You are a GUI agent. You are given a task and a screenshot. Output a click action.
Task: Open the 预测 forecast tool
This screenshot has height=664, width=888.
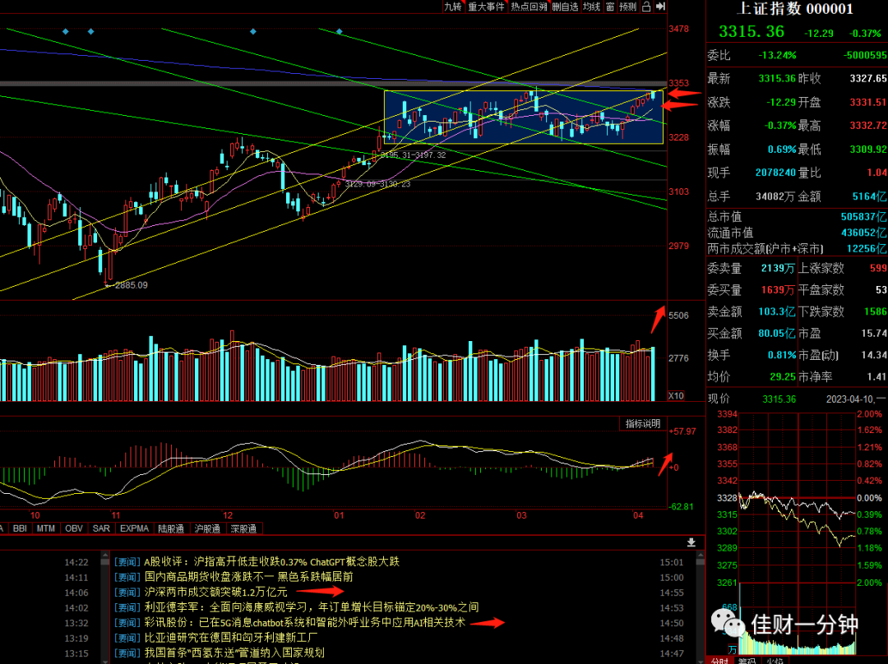point(628,7)
